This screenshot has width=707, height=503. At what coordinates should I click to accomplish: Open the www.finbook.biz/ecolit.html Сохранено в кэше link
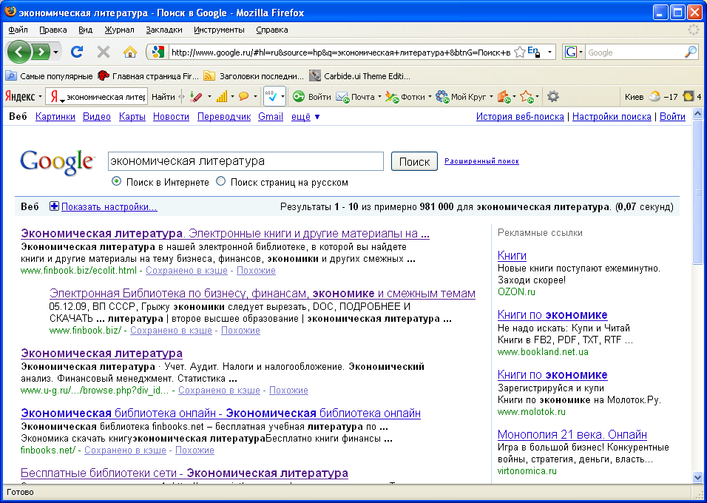coord(186,270)
